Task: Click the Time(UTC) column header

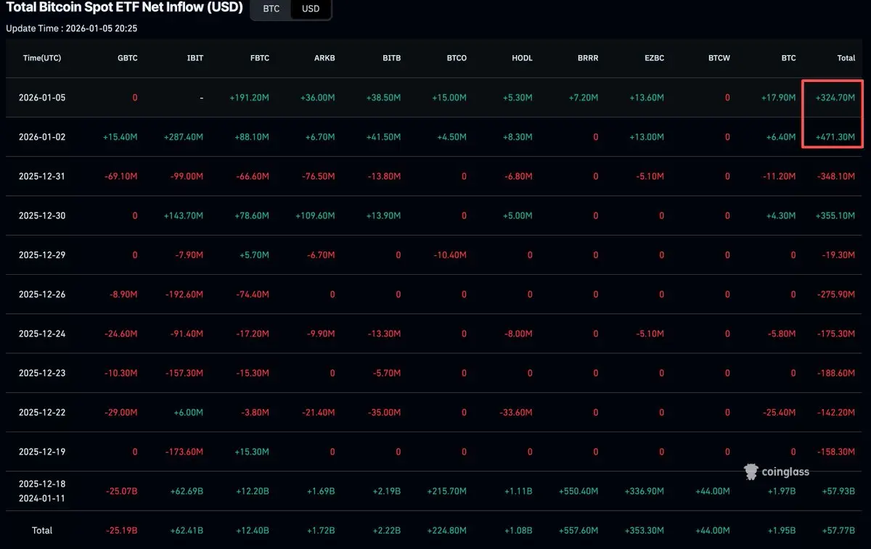Action: pos(42,58)
